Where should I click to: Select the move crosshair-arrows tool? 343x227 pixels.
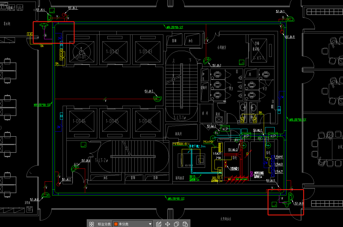168,224
